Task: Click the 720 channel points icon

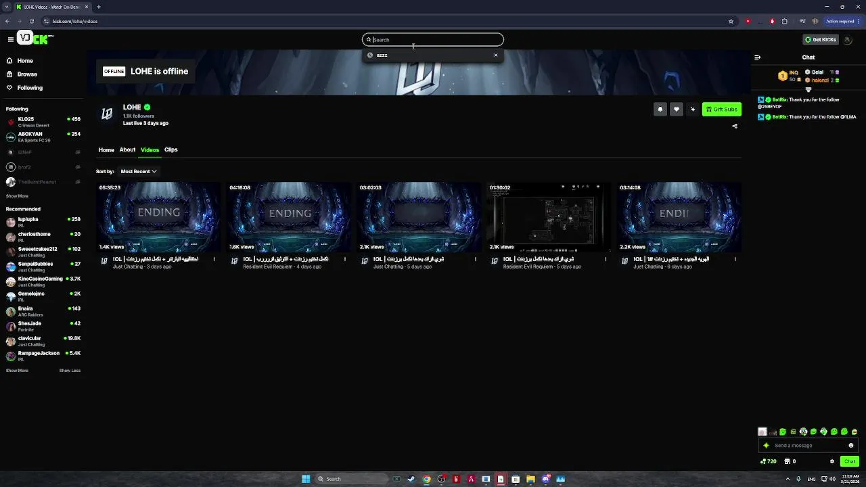Action: (769, 461)
